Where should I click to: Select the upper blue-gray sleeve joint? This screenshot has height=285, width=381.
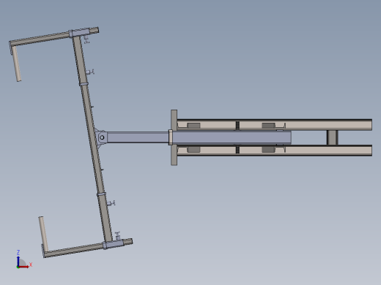click(79, 33)
